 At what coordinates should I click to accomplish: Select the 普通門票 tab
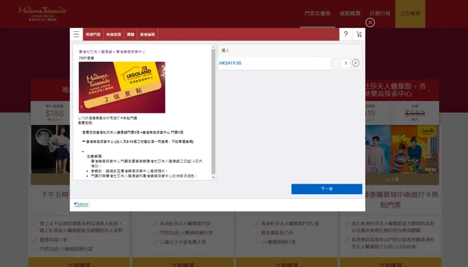pyautogui.click(x=93, y=35)
